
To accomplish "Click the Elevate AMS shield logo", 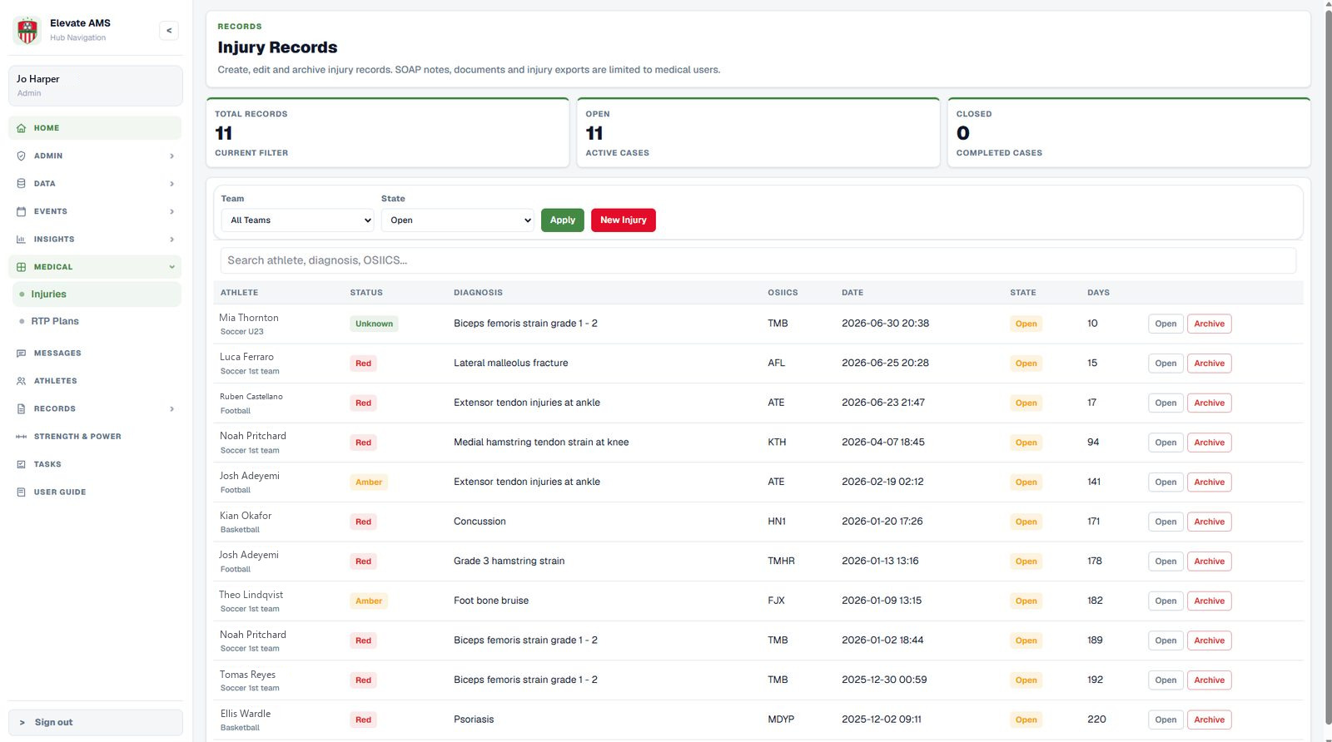I will [x=27, y=30].
